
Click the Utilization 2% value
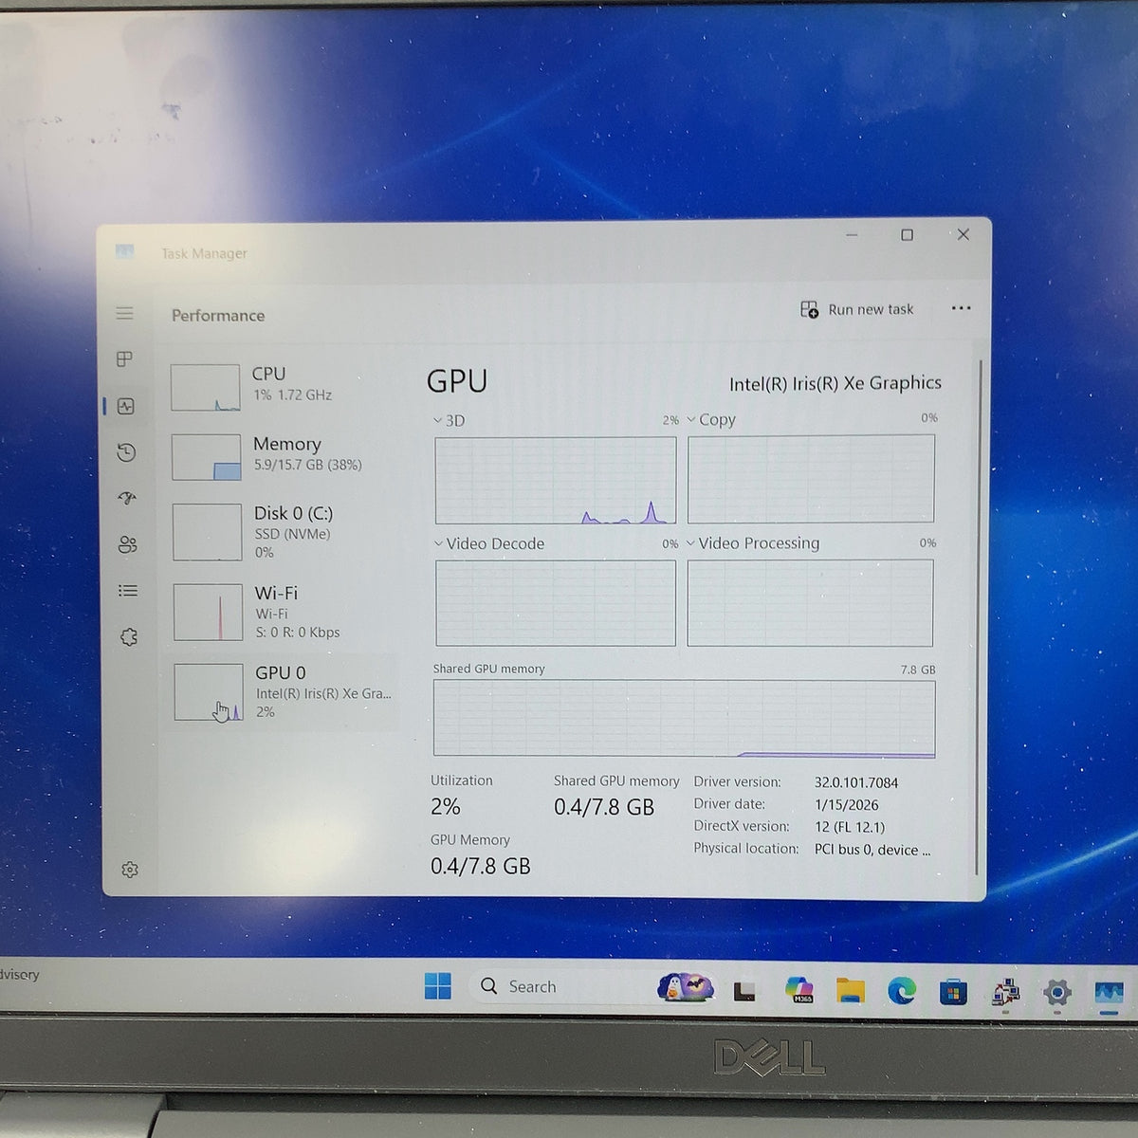click(446, 807)
